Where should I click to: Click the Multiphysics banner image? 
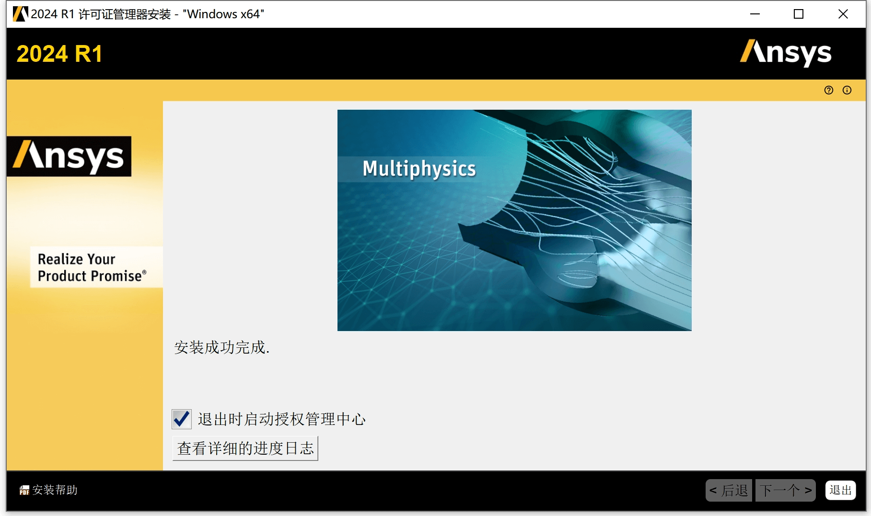(514, 220)
